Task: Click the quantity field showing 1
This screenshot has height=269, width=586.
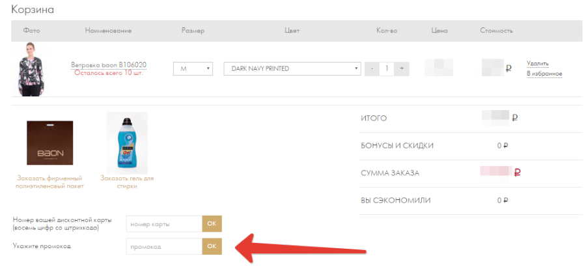Action: pyautogui.click(x=387, y=68)
